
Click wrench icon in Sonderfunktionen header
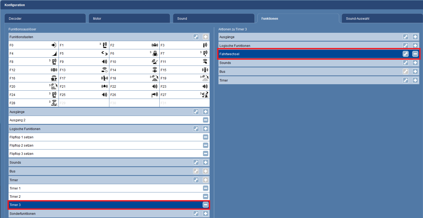(x=196, y=214)
